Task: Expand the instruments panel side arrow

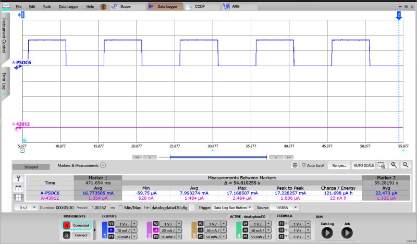Action: click(94, 230)
